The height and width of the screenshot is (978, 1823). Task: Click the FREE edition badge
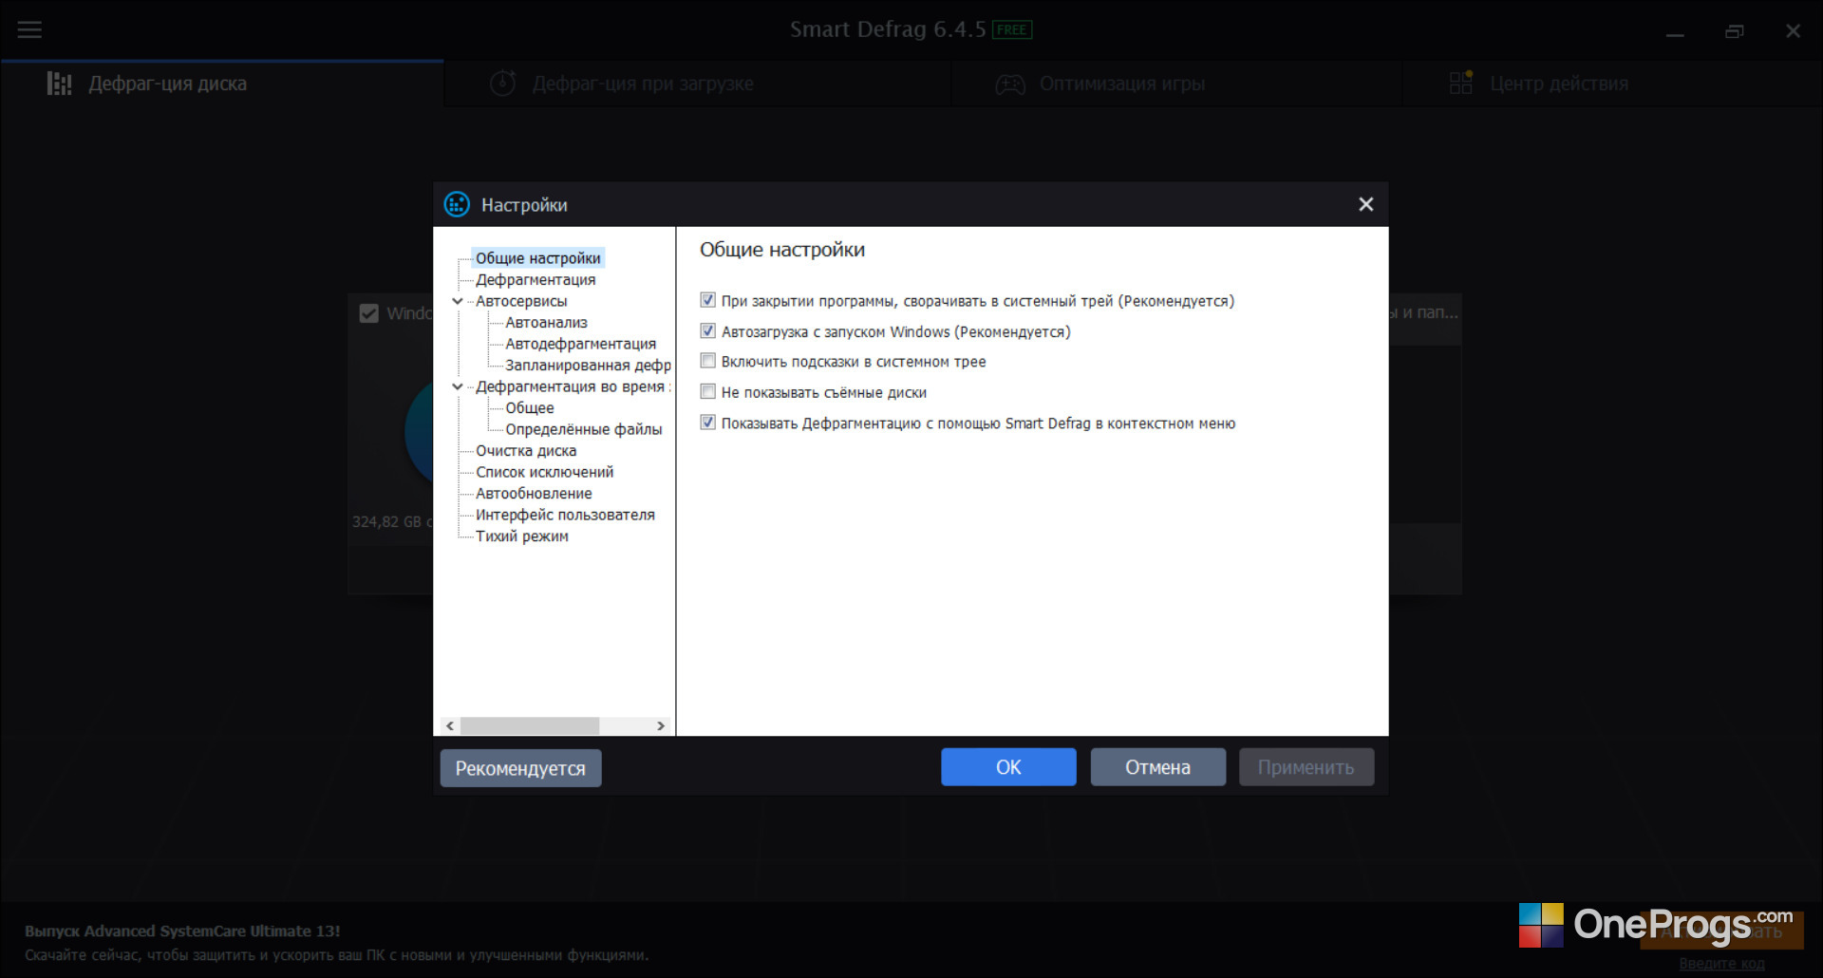pos(1011,30)
